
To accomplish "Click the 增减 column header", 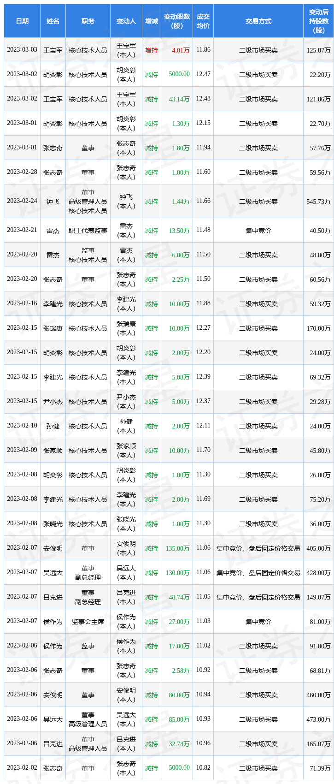I will (x=152, y=21).
